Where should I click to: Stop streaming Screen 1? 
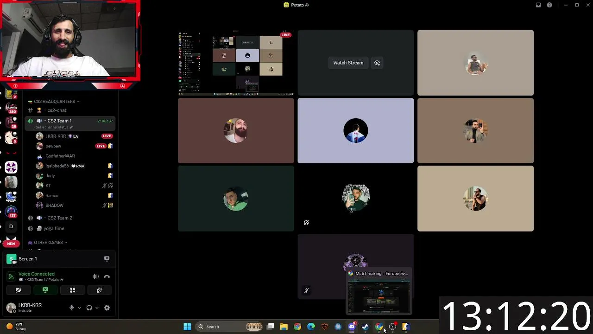click(107, 258)
